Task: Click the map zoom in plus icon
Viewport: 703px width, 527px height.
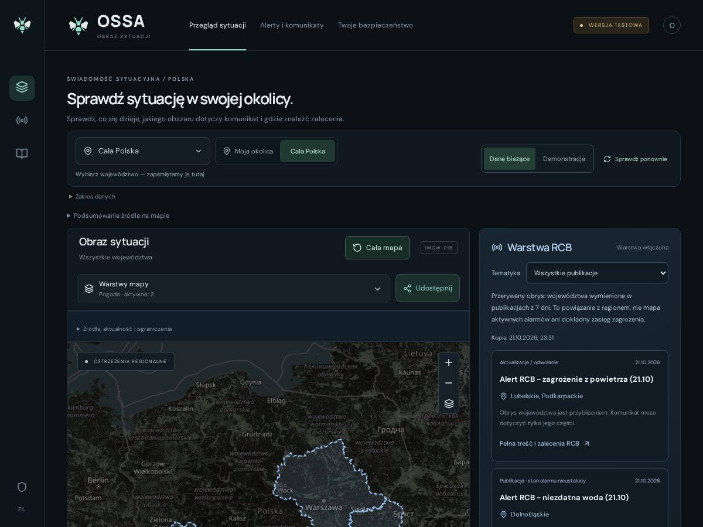Action: pos(449,362)
